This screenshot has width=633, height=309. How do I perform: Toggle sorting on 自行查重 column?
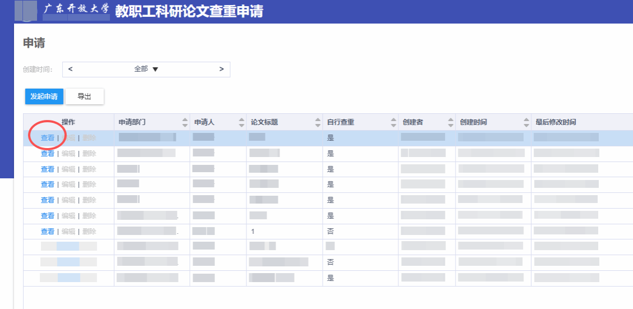[394, 122]
